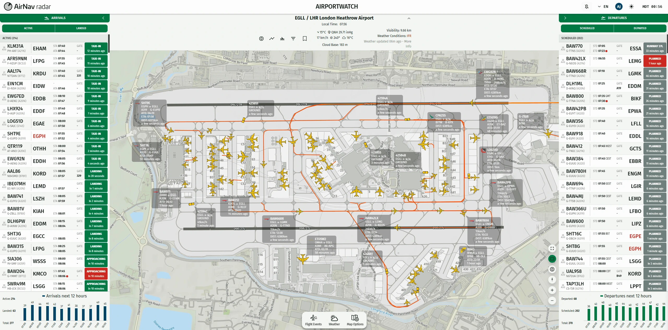668x330 pixels.
Task: Select departure SHT8G to EGPH
Action: [x=613, y=249]
